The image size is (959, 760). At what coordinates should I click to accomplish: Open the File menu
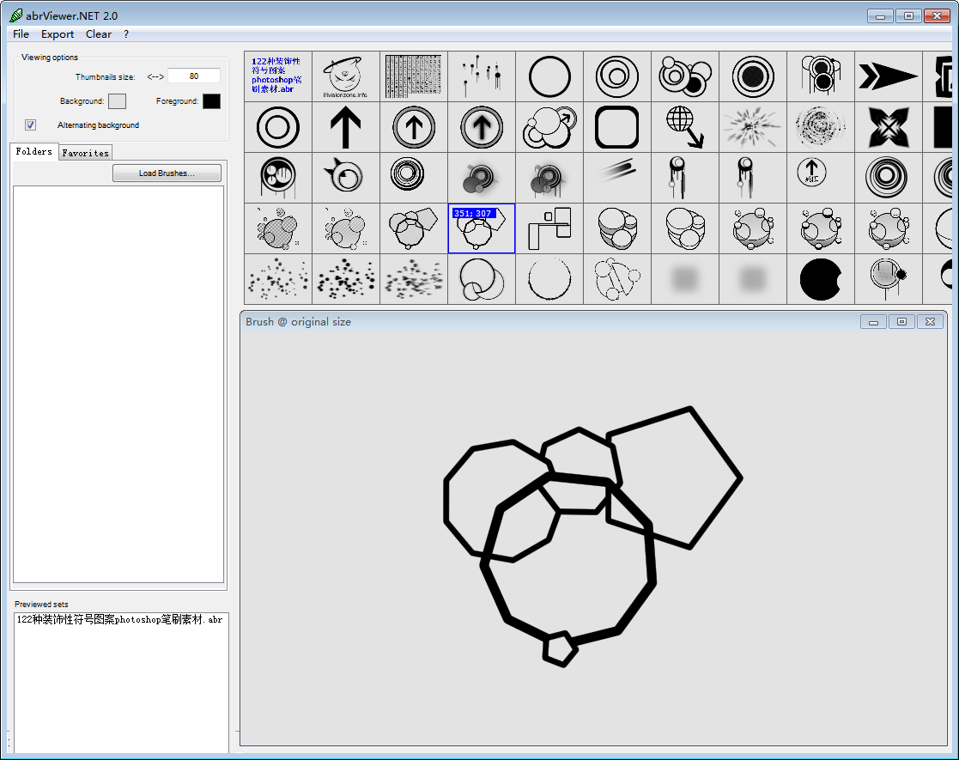click(x=21, y=34)
